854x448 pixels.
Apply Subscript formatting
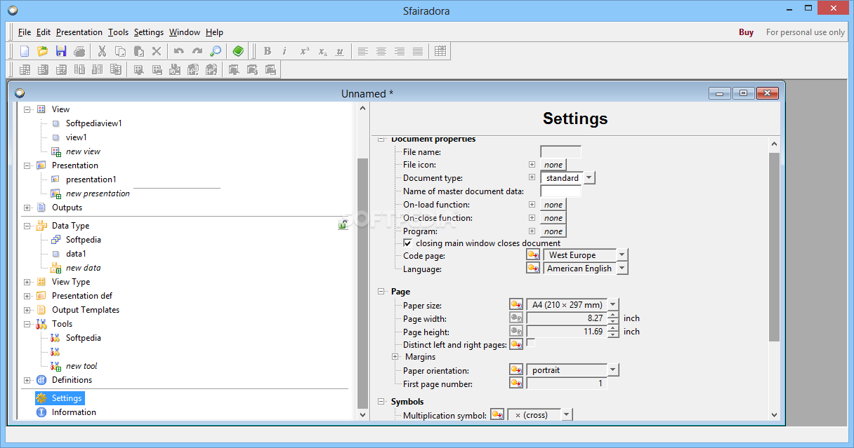coord(322,51)
